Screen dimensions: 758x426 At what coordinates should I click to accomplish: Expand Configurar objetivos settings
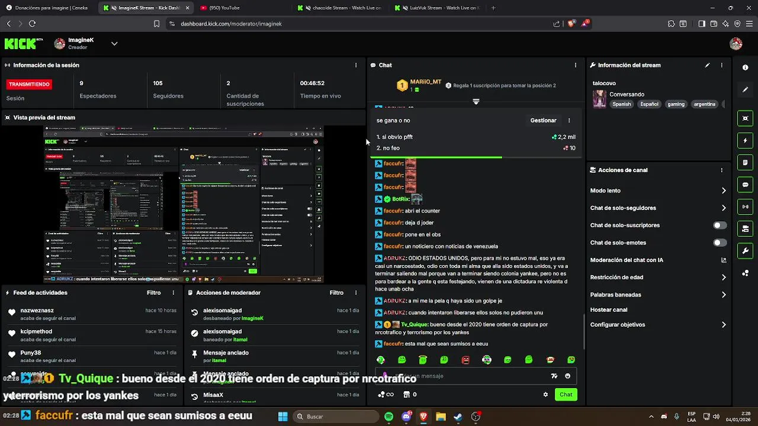724,325
